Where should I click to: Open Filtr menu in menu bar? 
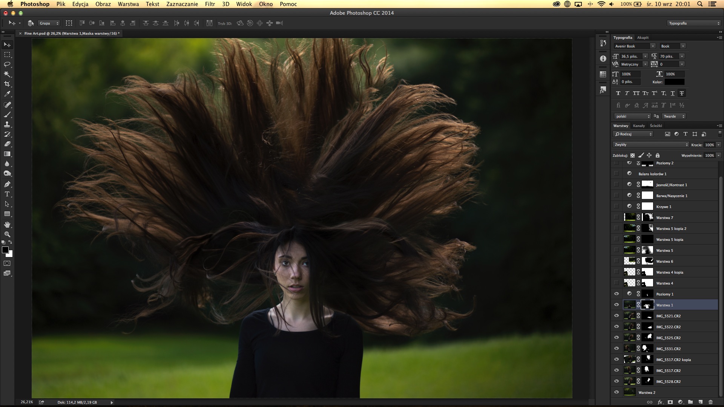click(209, 4)
